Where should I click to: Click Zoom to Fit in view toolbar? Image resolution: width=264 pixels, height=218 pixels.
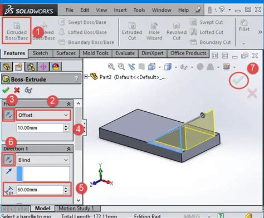point(111,67)
